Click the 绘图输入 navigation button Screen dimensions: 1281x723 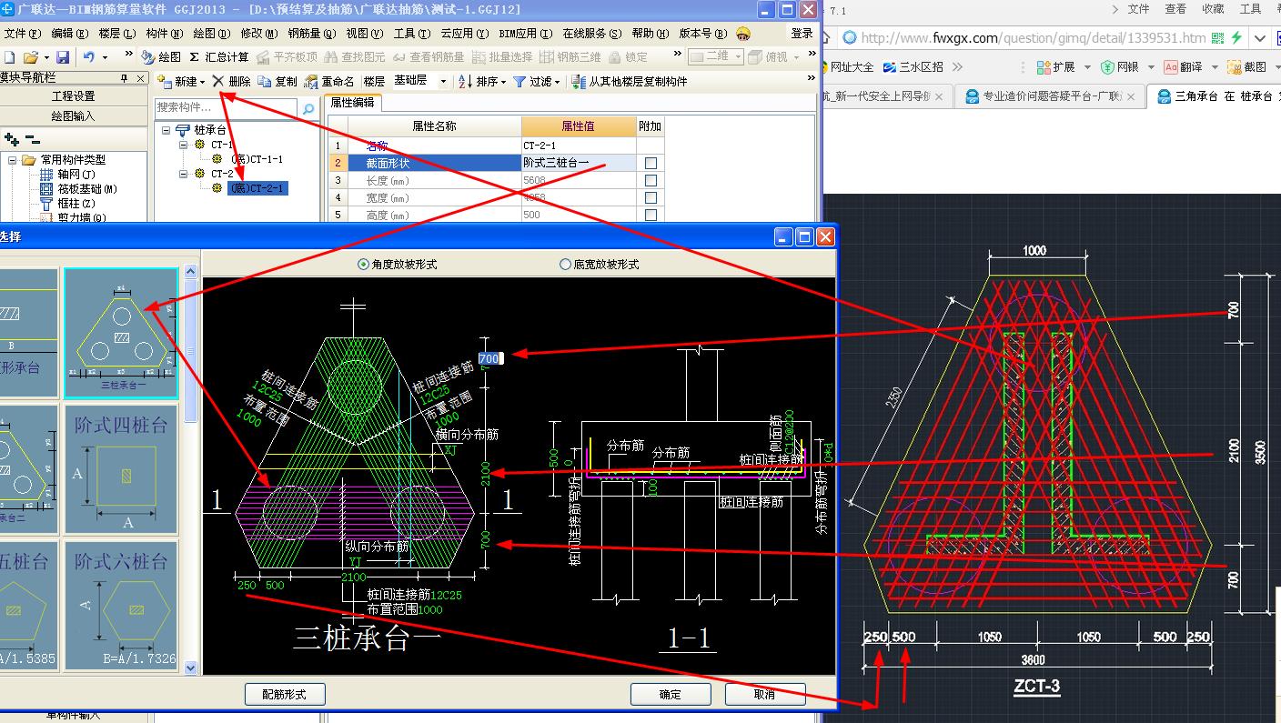pos(74,116)
